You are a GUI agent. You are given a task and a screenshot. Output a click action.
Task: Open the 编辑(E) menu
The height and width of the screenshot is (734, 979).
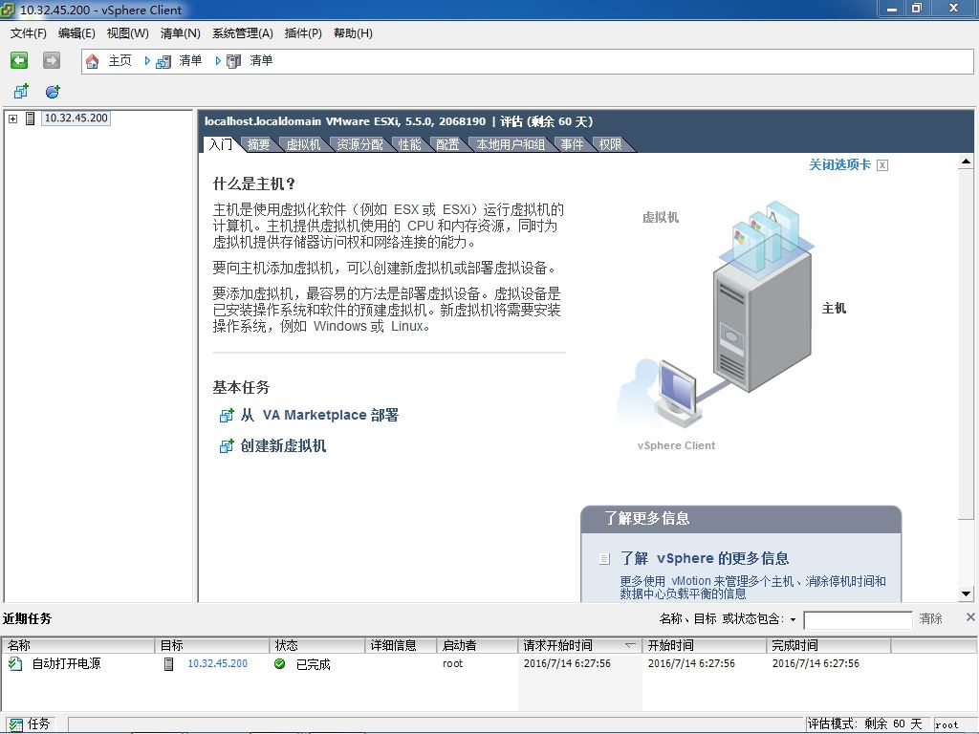point(76,33)
